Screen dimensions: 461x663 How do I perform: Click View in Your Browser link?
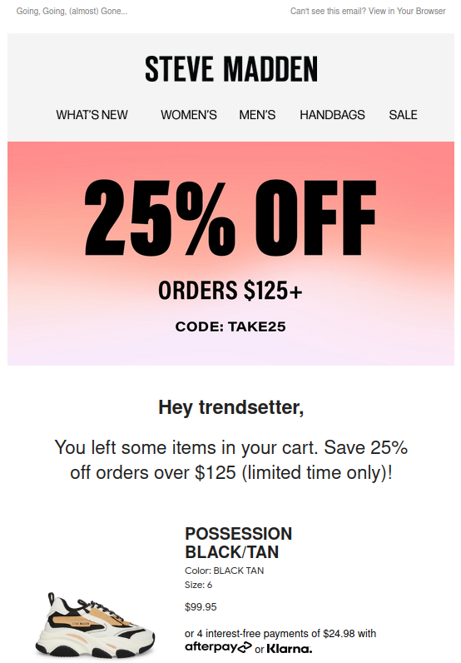click(407, 11)
